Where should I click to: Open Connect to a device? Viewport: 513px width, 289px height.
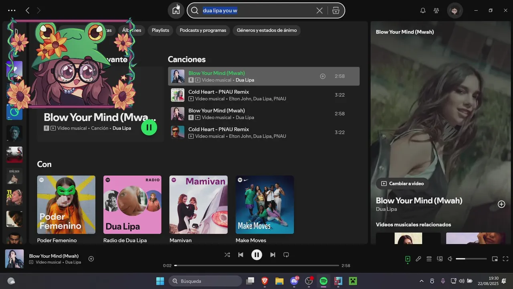click(440, 259)
